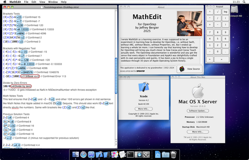Click the scroll down arrow in document window
This screenshot has width=249, height=160.
pyautogui.click(x=116, y=144)
